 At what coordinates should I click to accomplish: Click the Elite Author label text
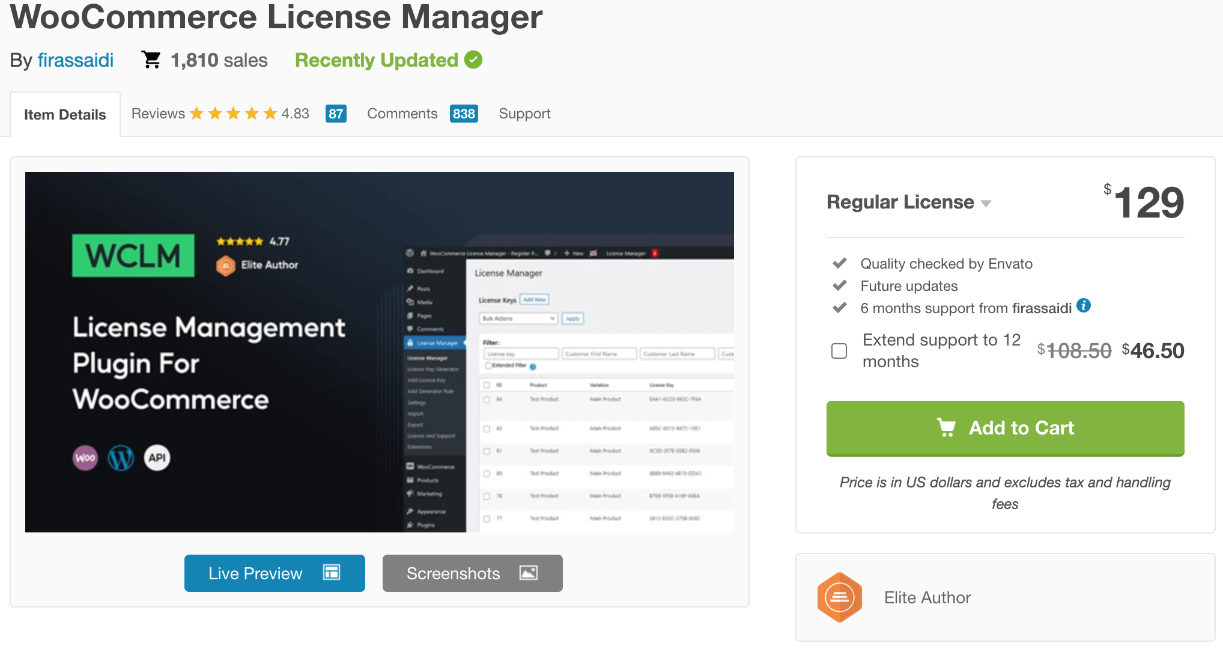[927, 597]
